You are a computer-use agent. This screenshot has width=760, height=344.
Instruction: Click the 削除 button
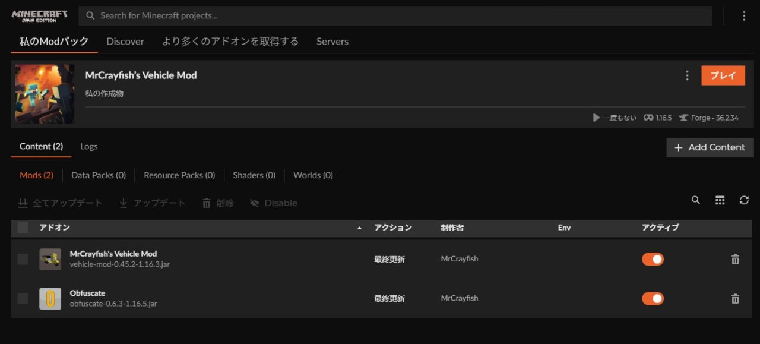(218, 203)
